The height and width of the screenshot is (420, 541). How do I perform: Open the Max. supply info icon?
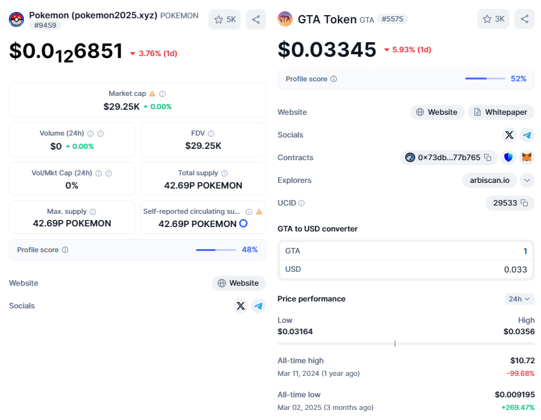coord(93,212)
